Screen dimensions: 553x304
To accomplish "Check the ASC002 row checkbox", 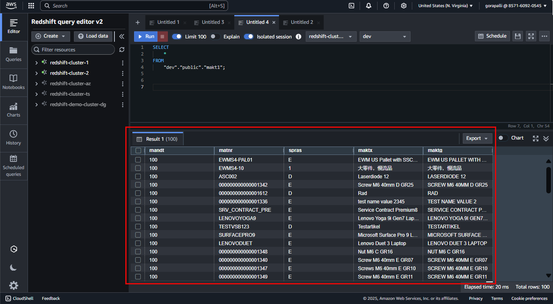I will (x=138, y=176).
